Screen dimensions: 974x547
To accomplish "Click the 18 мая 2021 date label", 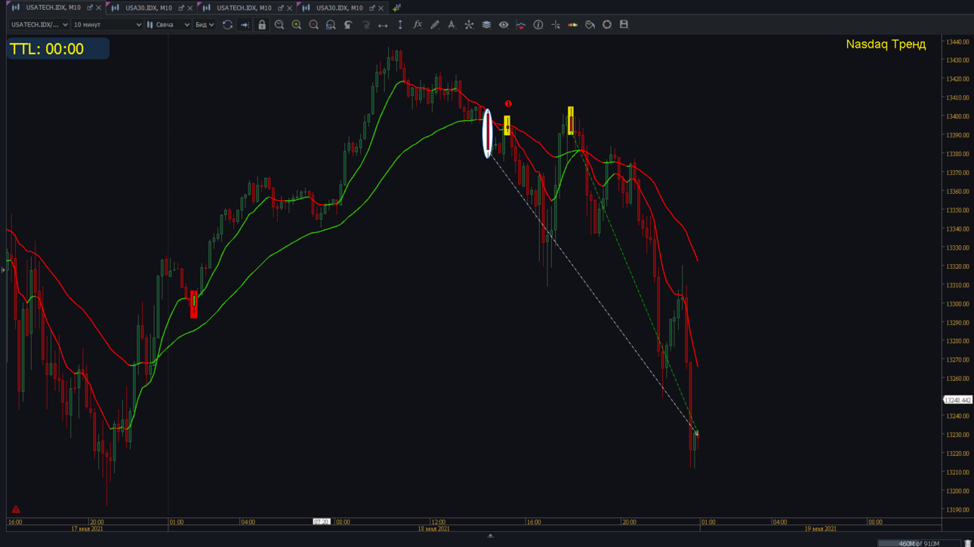I will (433, 529).
